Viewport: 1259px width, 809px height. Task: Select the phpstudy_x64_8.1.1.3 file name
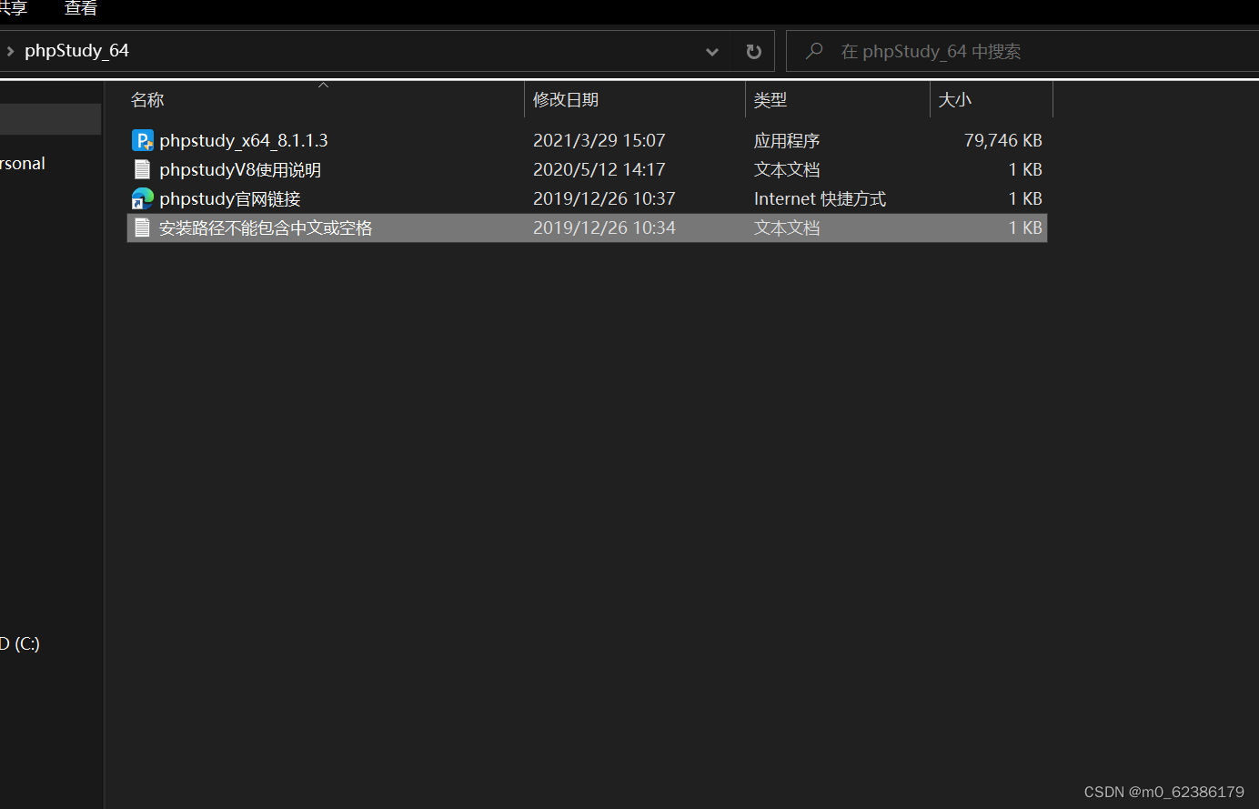pyautogui.click(x=244, y=140)
